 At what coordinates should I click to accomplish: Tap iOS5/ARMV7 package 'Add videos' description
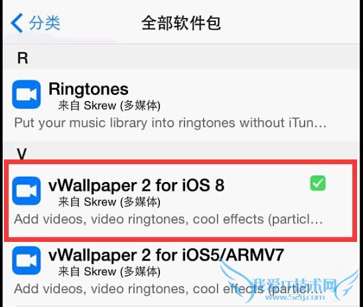tap(169, 289)
